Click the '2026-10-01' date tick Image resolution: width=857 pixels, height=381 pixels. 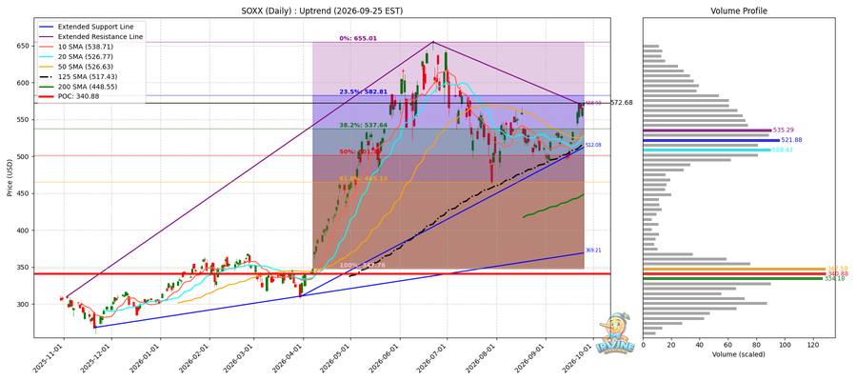[578, 357]
